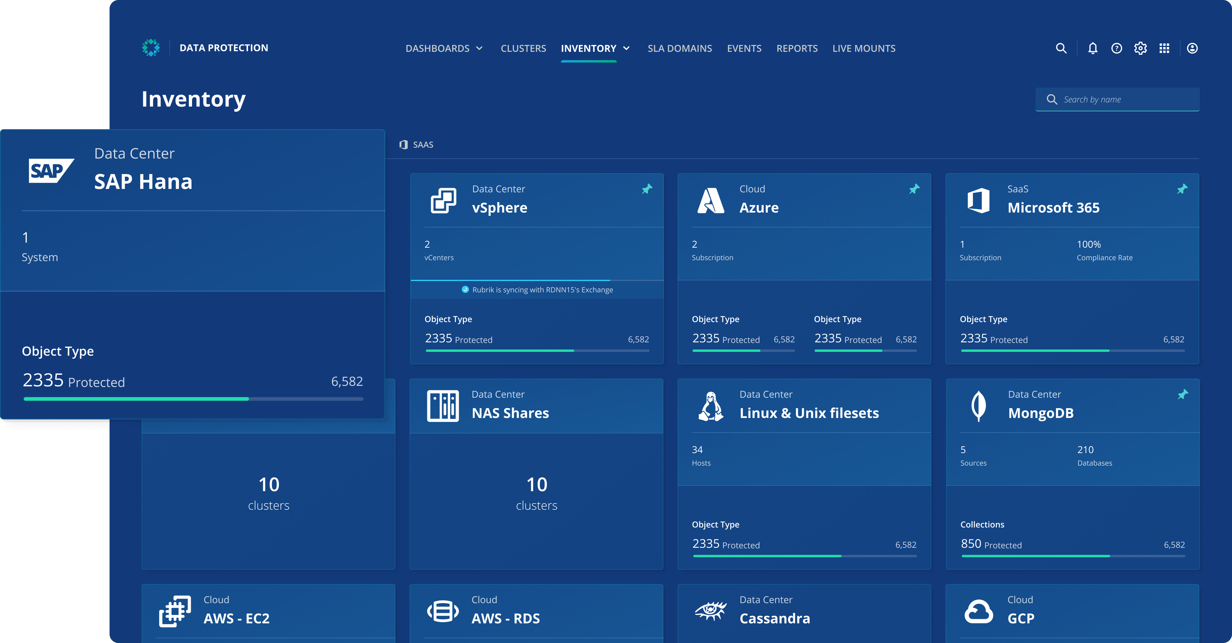Click the search icon in name field
The height and width of the screenshot is (643, 1232).
(x=1052, y=99)
